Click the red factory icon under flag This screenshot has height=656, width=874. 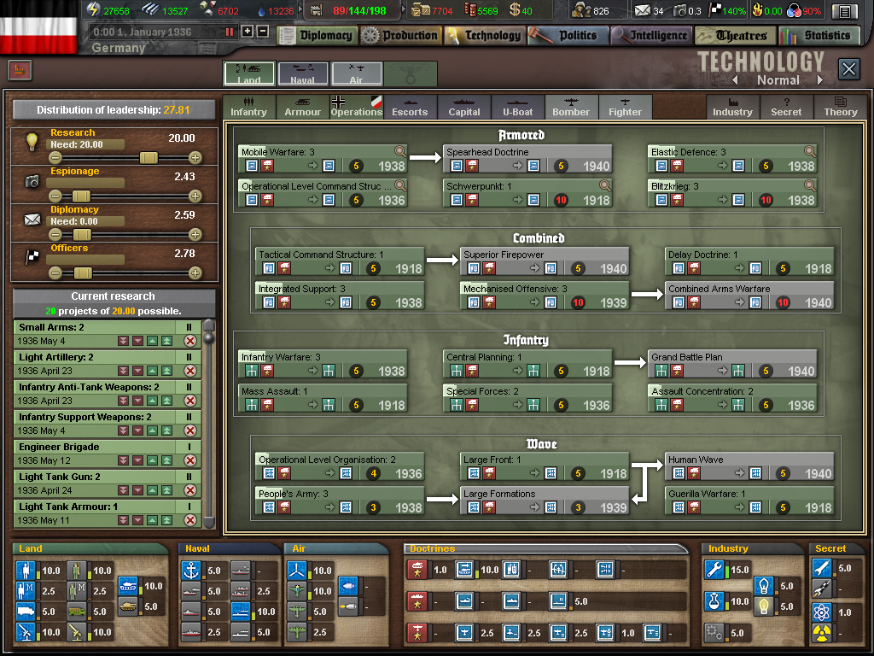click(20, 70)
